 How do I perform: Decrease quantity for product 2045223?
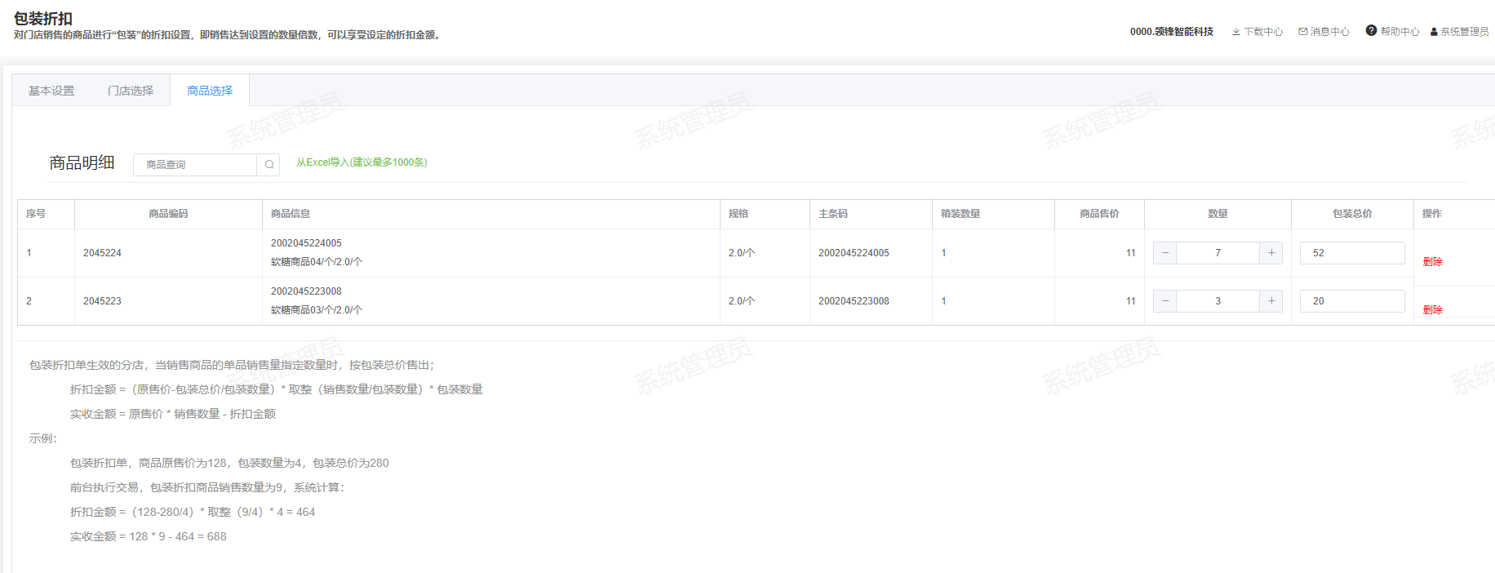[1165, 301]
